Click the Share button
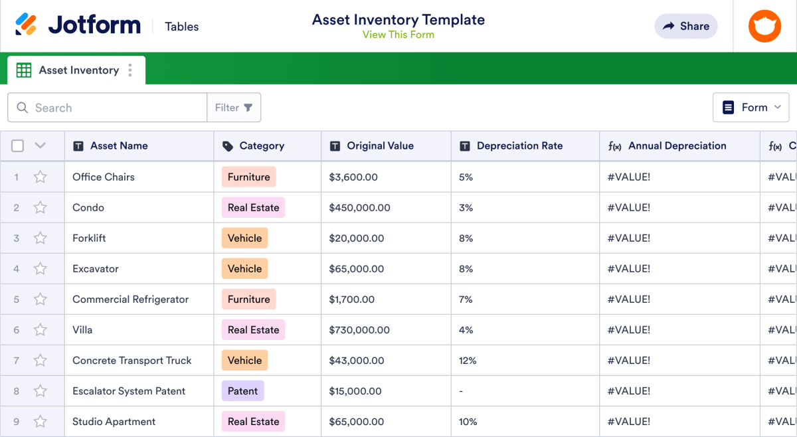 pos(685,26)
